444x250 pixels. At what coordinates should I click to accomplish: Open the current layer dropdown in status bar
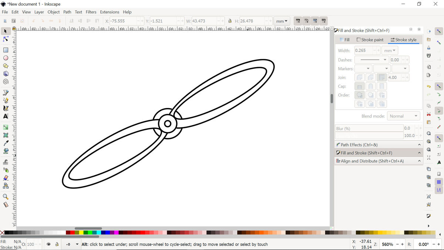[71, 244]
